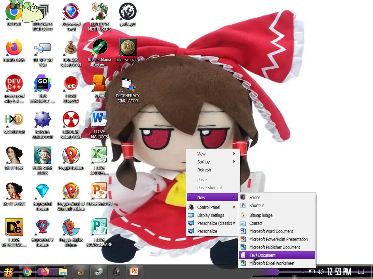This screenshot has width=373, height=279.
Task: Open the money bag taskbar button
Action: pyautogui.click(x=81, y=272)
